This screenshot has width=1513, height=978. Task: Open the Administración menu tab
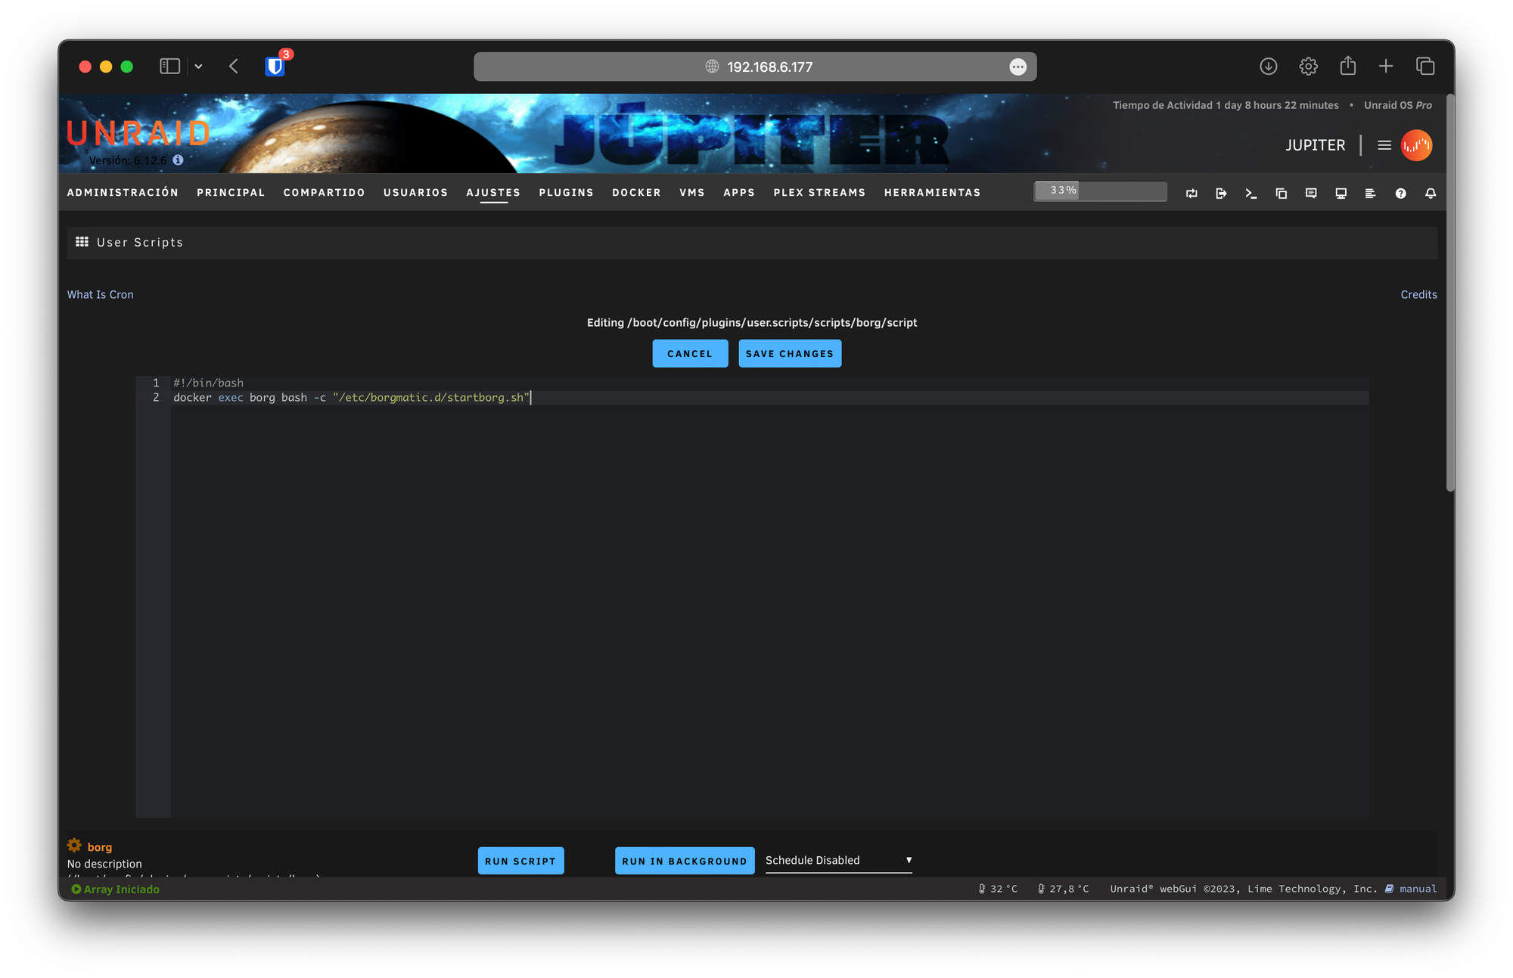tap(123, 192)
